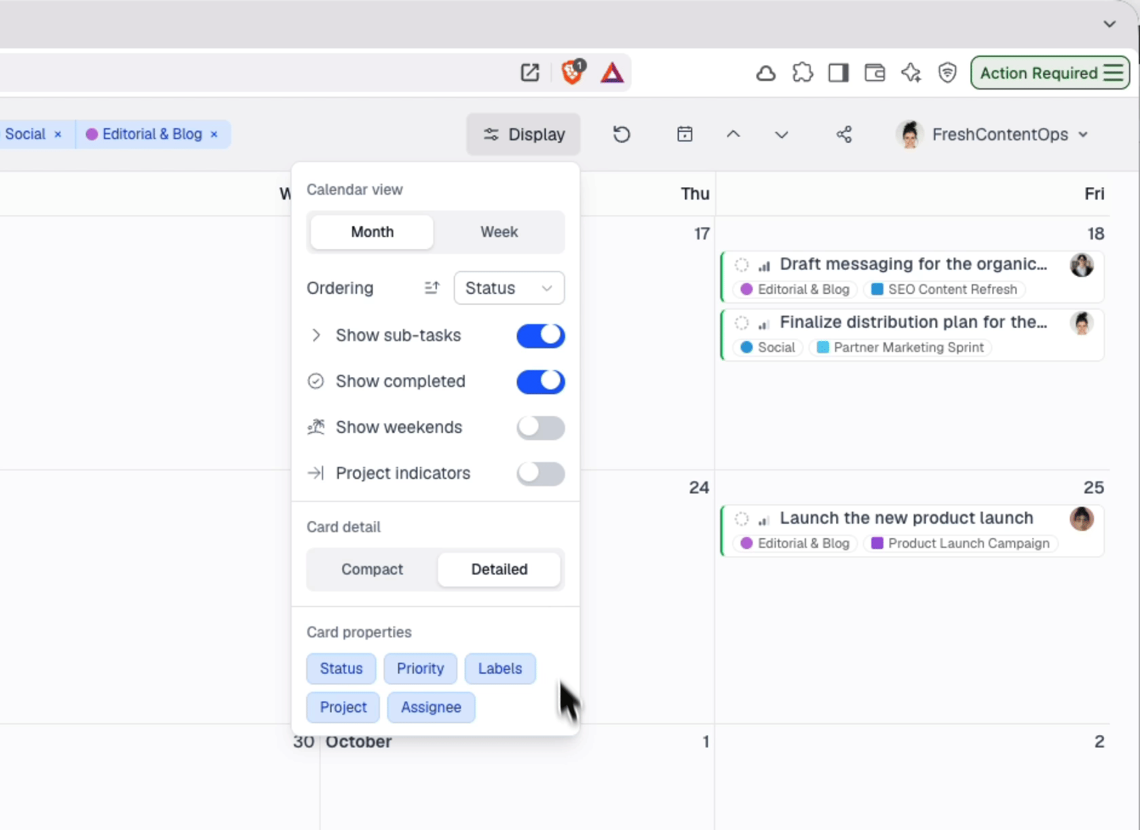Viewport: 1140px width, 830px height.
Task: Select Detailed card detail
Action: 499,570
